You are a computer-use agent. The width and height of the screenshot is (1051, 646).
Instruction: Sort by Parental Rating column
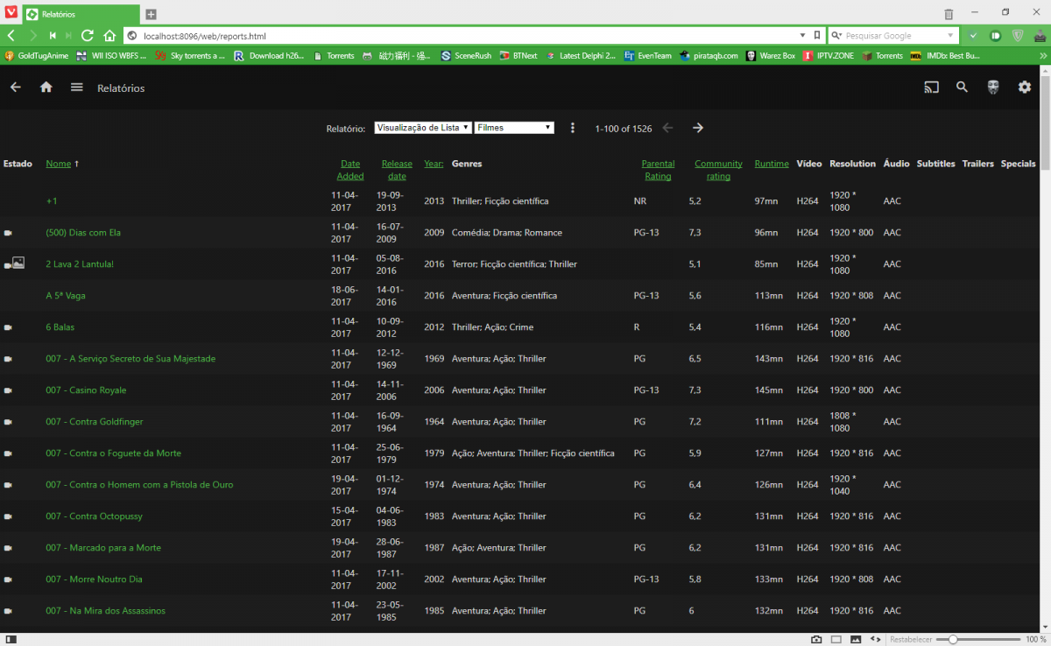658,170
